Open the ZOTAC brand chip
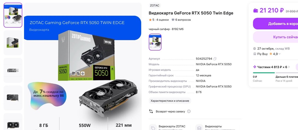This screenshot has width=298, height=130. click(155, 5)
